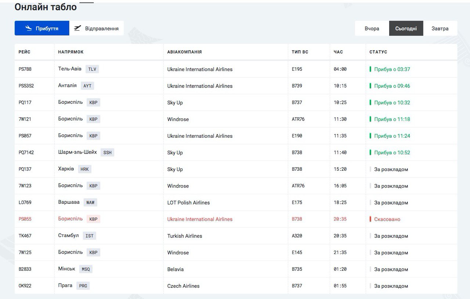The width and height of the screenshot is (470, 299).
Task: Click aircraft type E195
Action: pos(297,69)
